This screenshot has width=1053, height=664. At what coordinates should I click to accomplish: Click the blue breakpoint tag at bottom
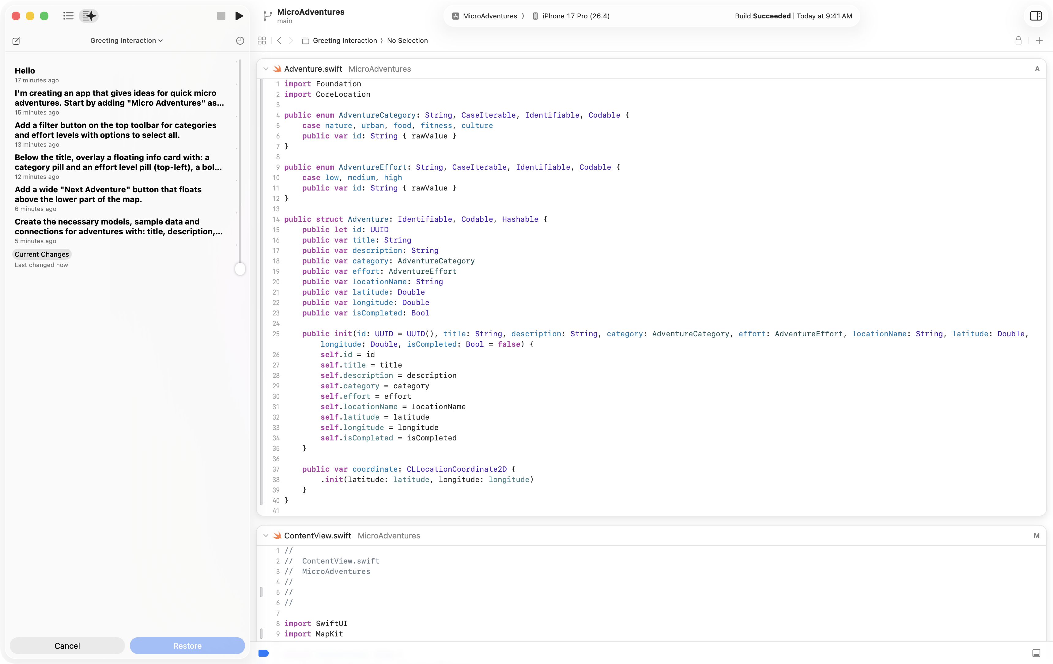tap(264, 654)
